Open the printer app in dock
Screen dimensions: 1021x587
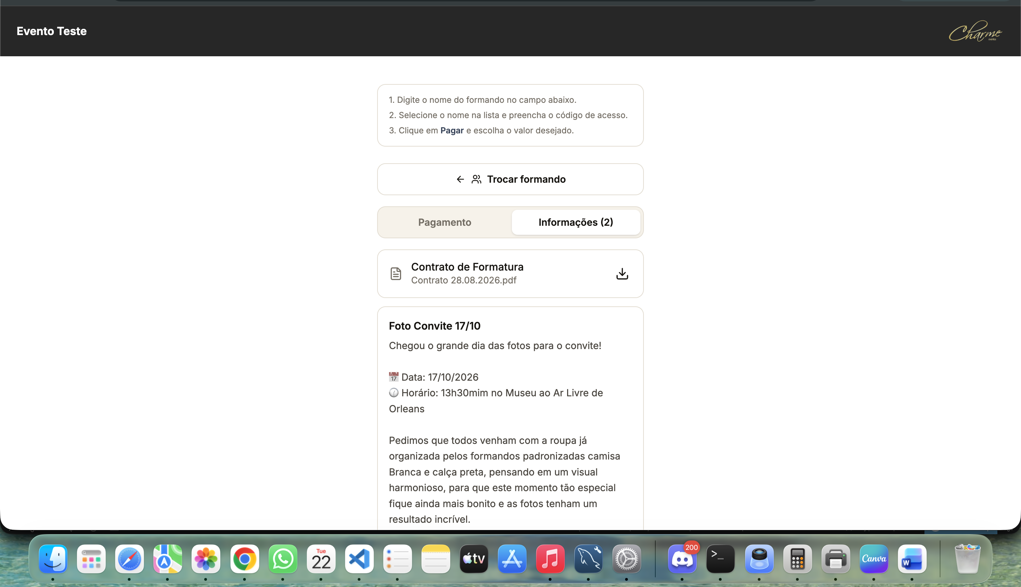coord(836,559)
